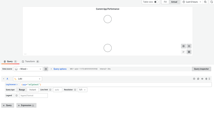Switch to the Query tab
Viewport: 214px width, 113px height.
coord(10,61)
